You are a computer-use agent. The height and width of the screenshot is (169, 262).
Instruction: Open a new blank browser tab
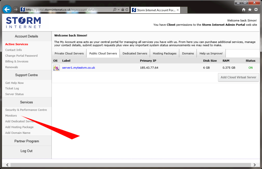pos(184,10)
